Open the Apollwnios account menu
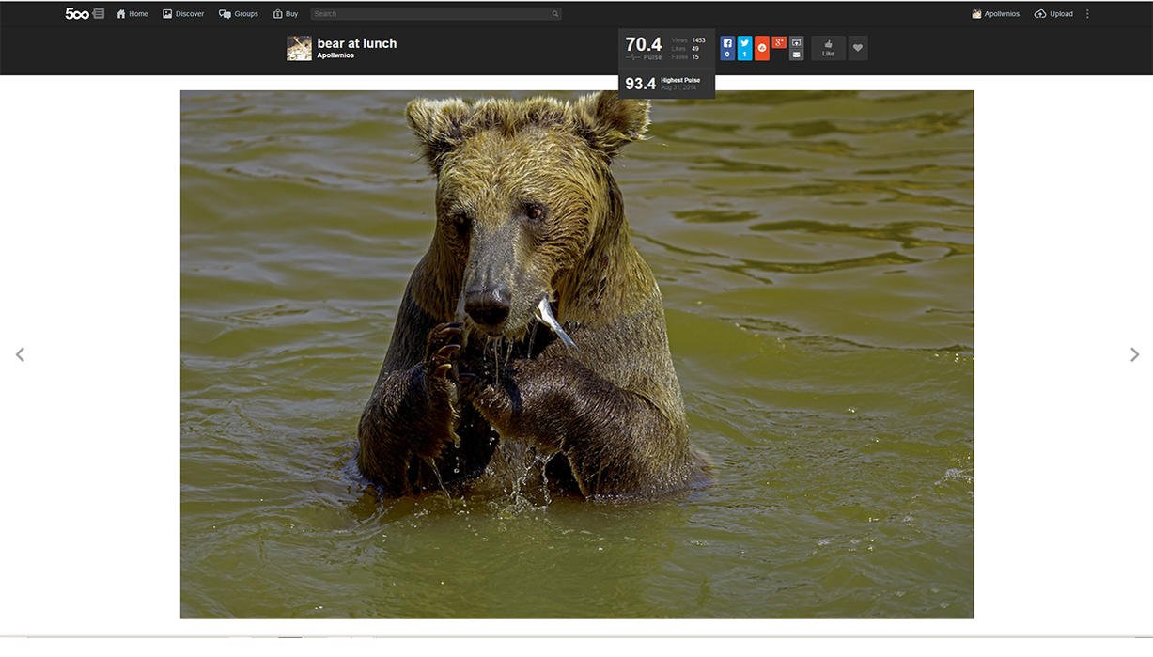Image resolution: width=1153 pixels, height=657 pixels. 995,14
